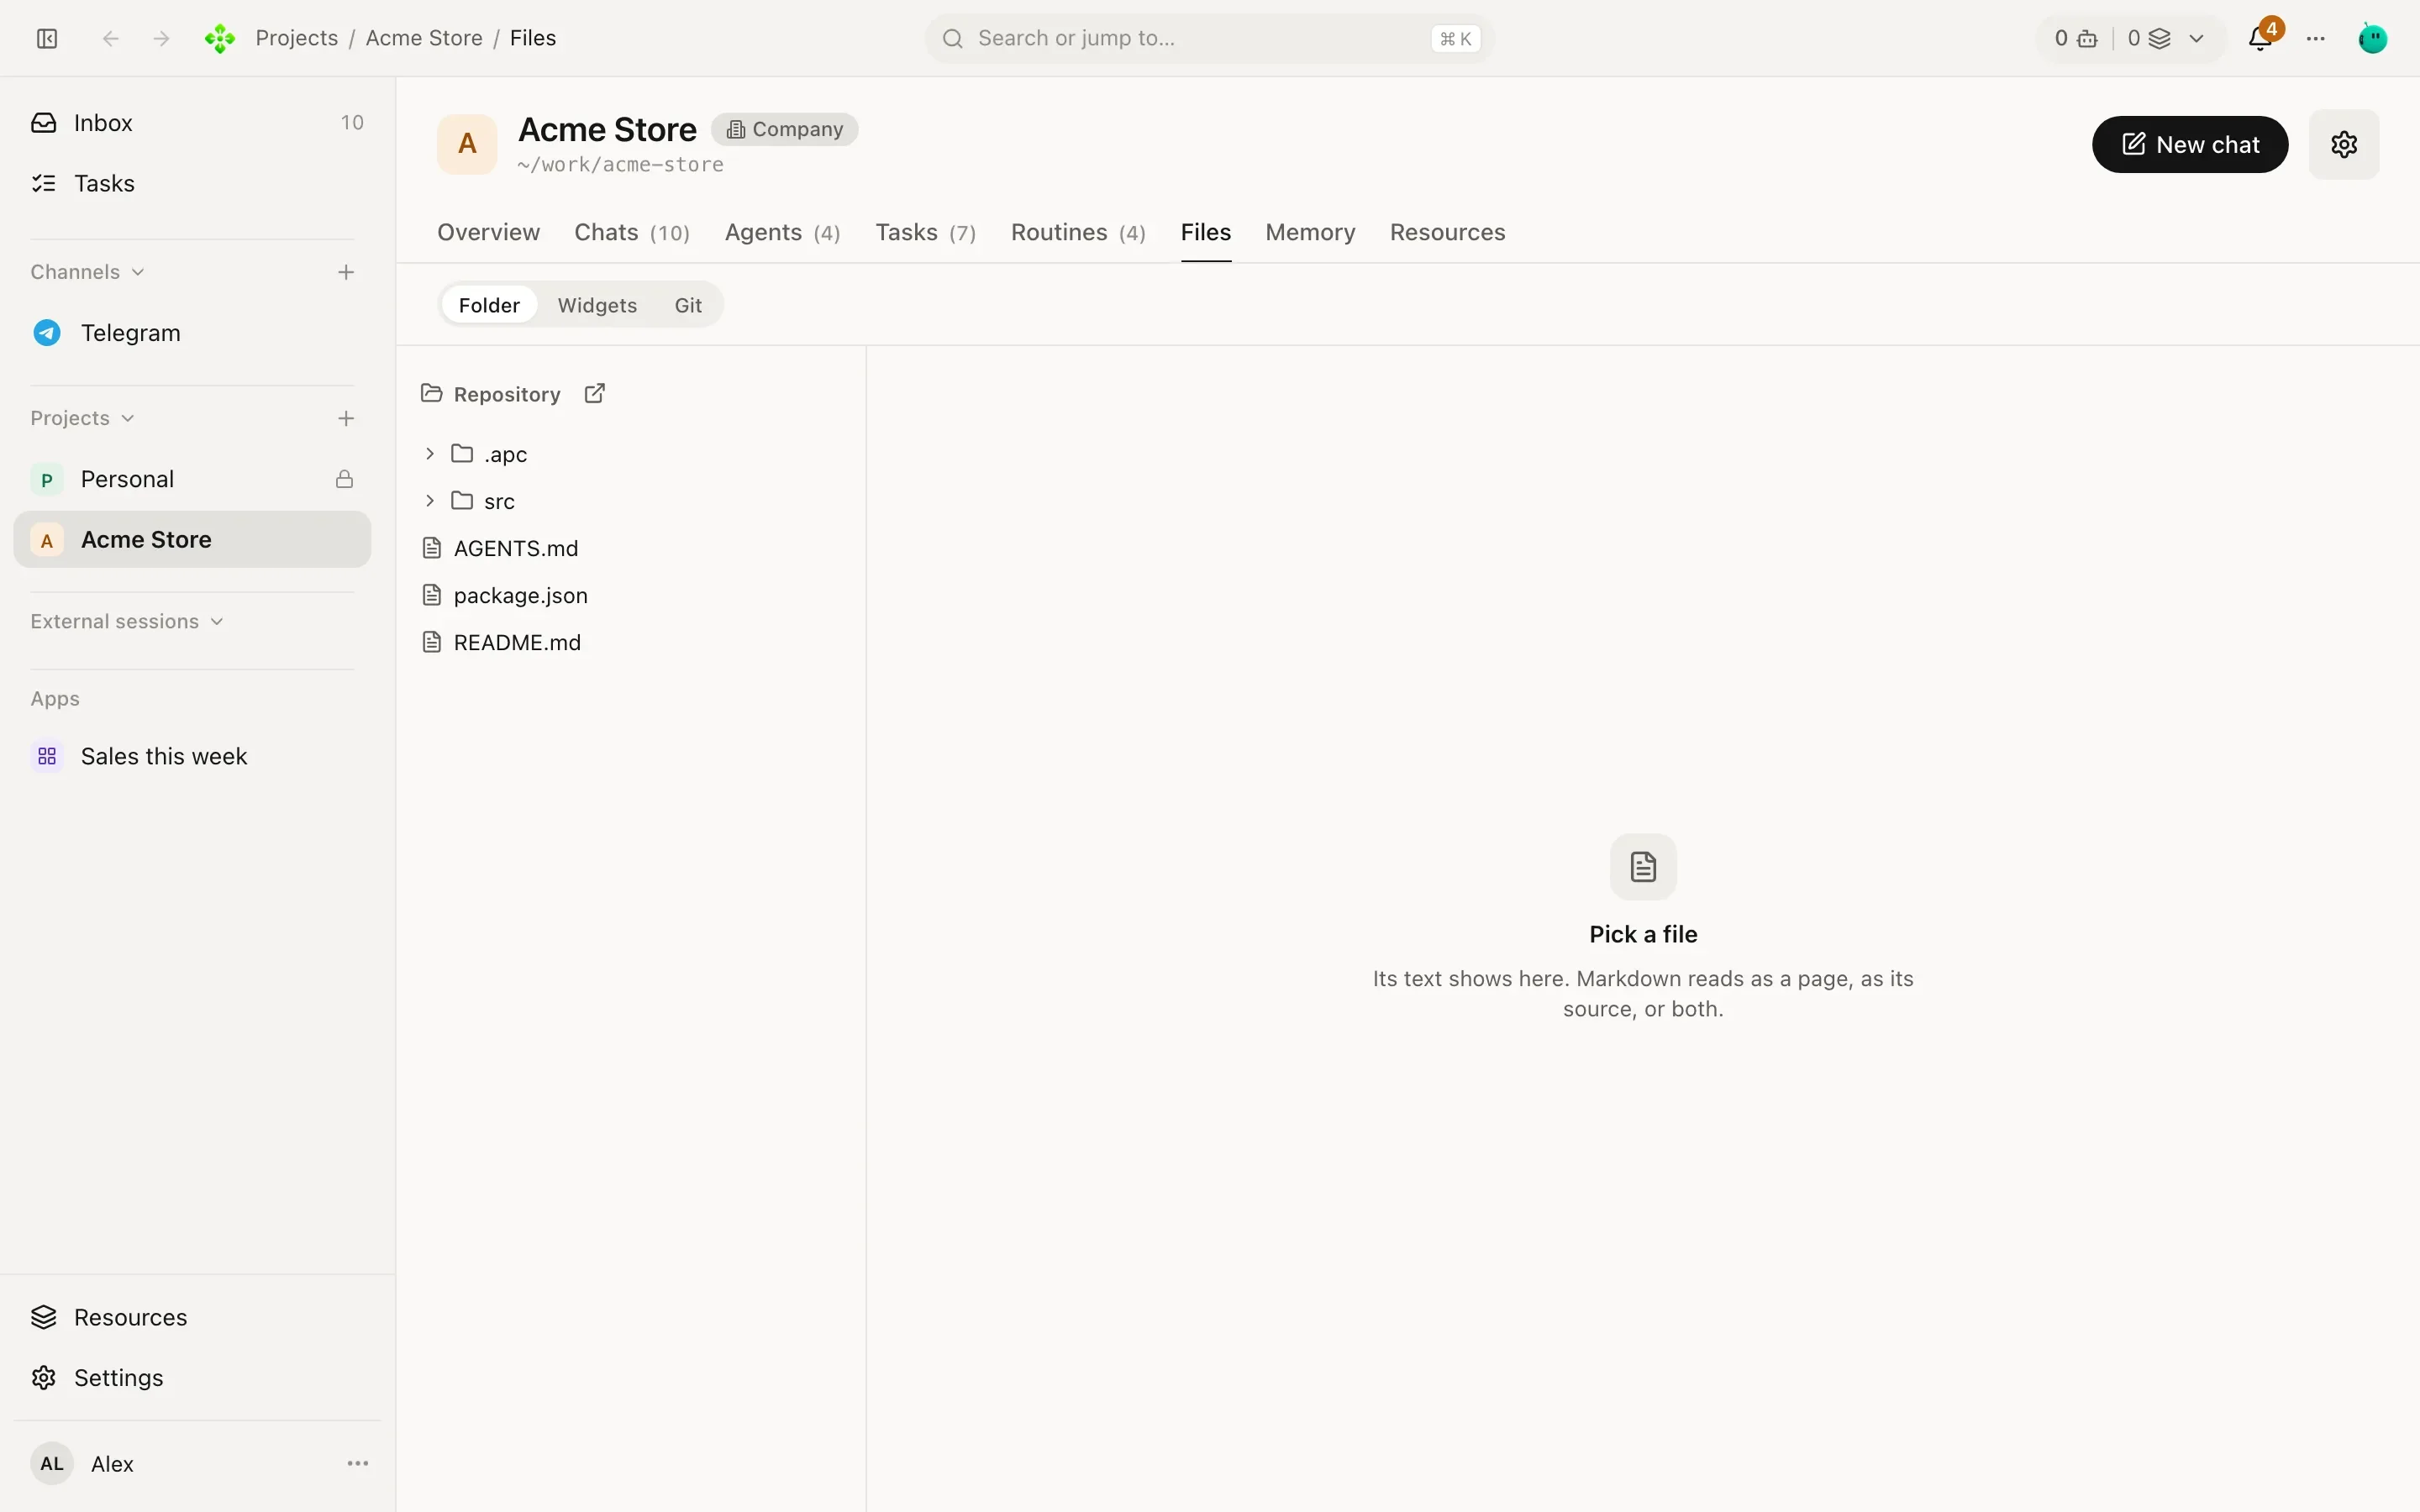The height and width of the screenshot is (1512, 2420).
Task: Open Alex account options ellipsis
Action: (358, 1463)
